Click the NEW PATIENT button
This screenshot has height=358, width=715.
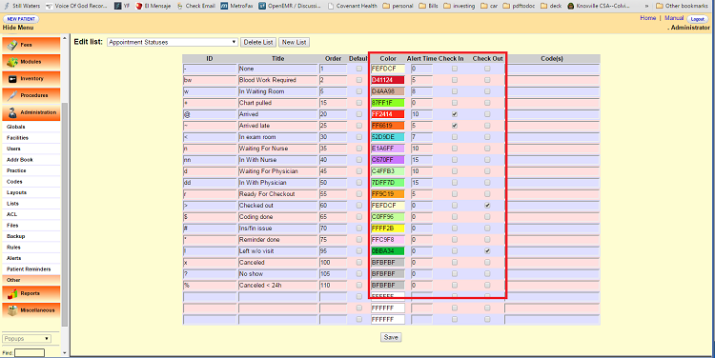[x=21, y=20]
